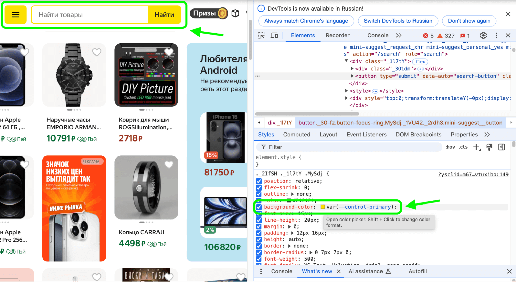Uncheck the flex-shrink property checkbox
Image resolution: width=516 pixels, height=282 pixels.
(259, 187)
